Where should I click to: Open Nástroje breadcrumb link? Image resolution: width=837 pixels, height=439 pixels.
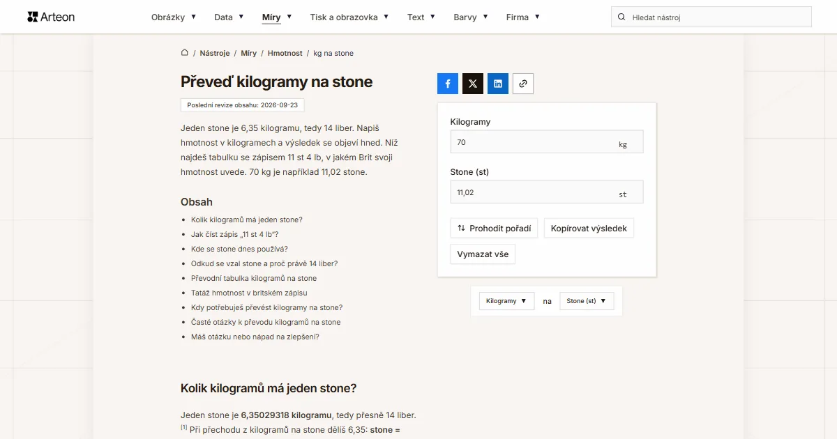[x=215, y=53]
